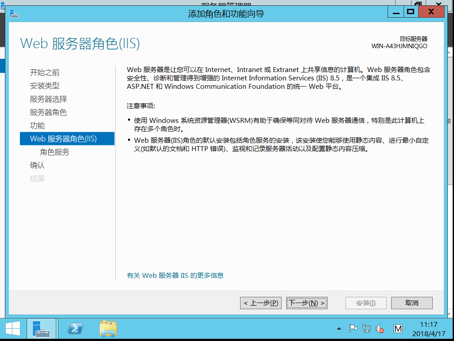Switch input method via M indicator
Image resolution: width=454 pixels, height=341 pixels.
[x=398, y=329]
